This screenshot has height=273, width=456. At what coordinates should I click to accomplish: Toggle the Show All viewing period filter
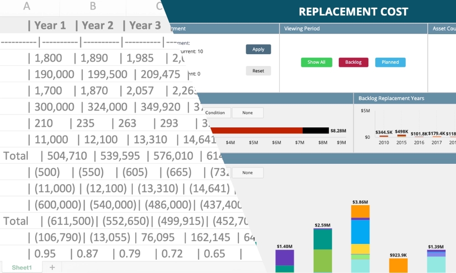coord(316,62)
